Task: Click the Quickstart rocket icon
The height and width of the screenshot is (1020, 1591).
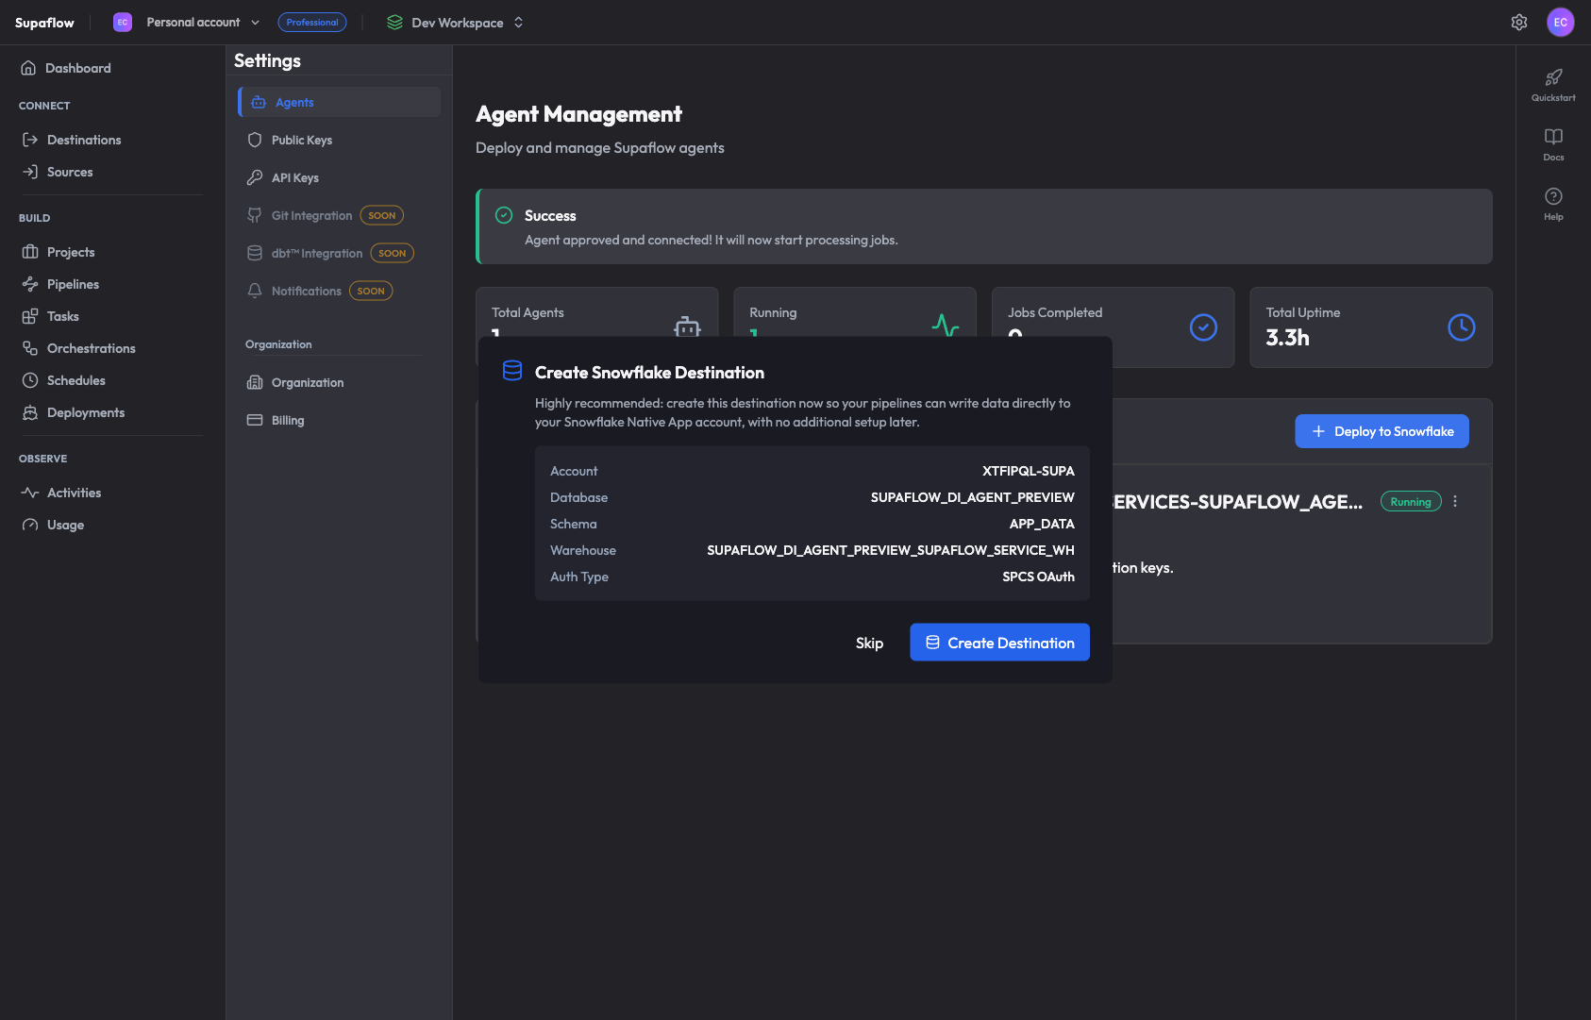Action: 1553,77
